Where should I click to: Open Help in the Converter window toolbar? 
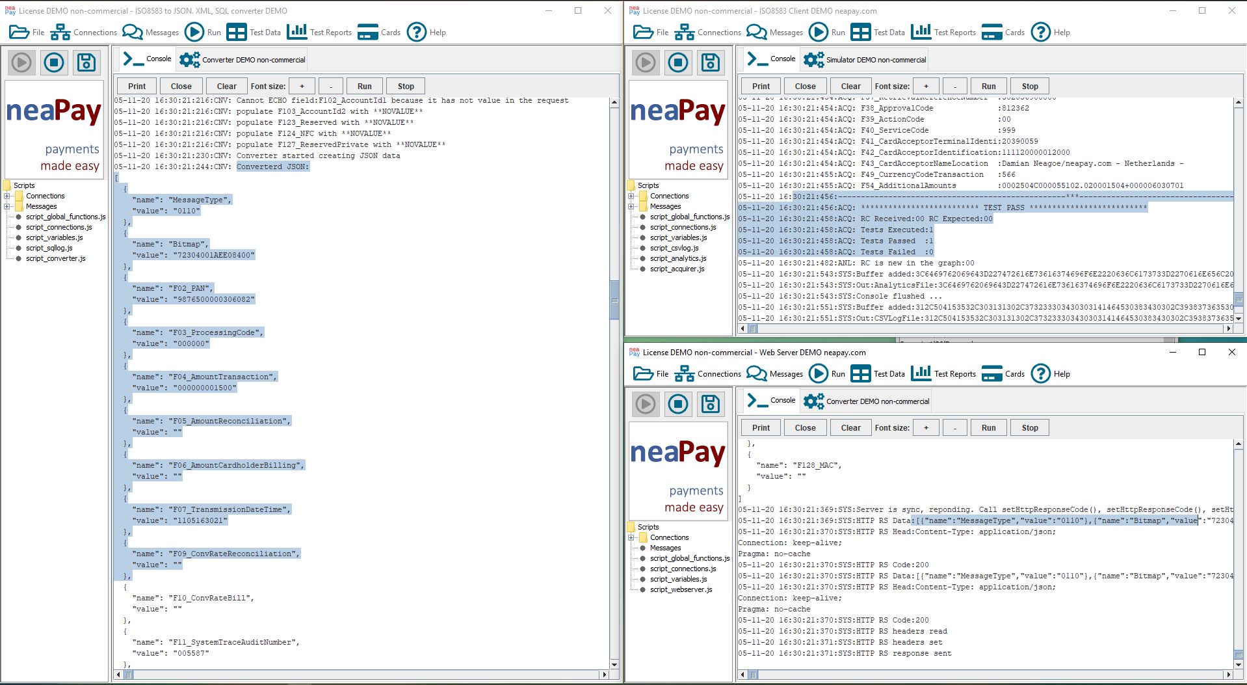tap(427, 32)
